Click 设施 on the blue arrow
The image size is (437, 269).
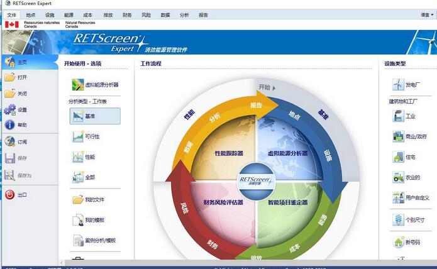click(328, 155)
